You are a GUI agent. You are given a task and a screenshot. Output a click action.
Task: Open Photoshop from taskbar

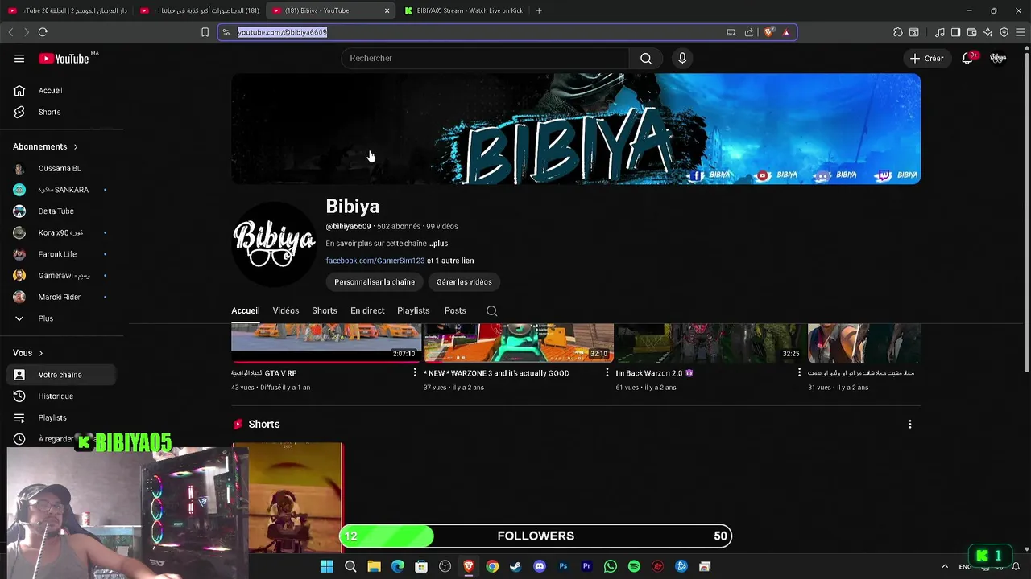tap(563, 566)
